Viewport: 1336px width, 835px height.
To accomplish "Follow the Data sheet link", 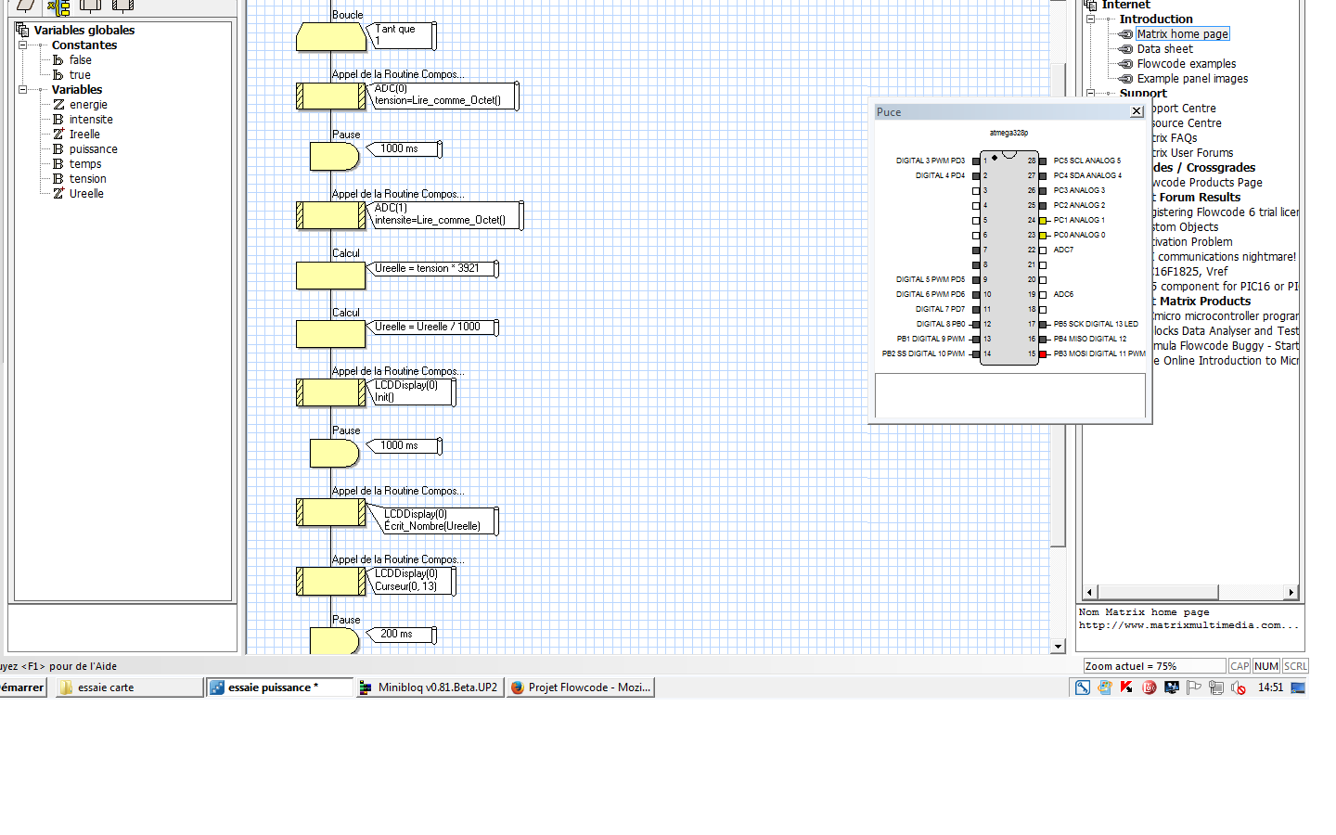I will pos(1162,48).
